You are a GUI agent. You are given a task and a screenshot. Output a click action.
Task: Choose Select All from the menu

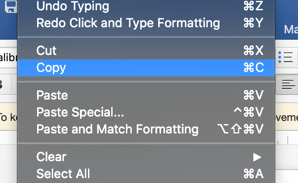point(146,174)
